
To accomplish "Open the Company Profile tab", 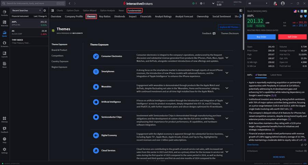I will (74, 16).
